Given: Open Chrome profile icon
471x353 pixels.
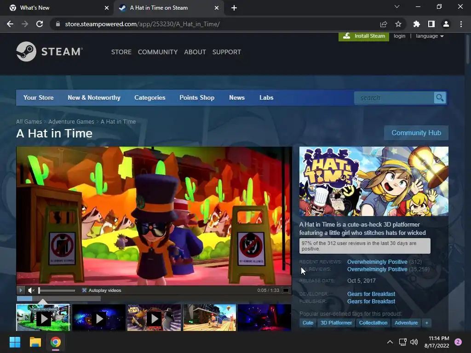Looking at the screenshot, I should pyautogui.click(x=446, y=24).
